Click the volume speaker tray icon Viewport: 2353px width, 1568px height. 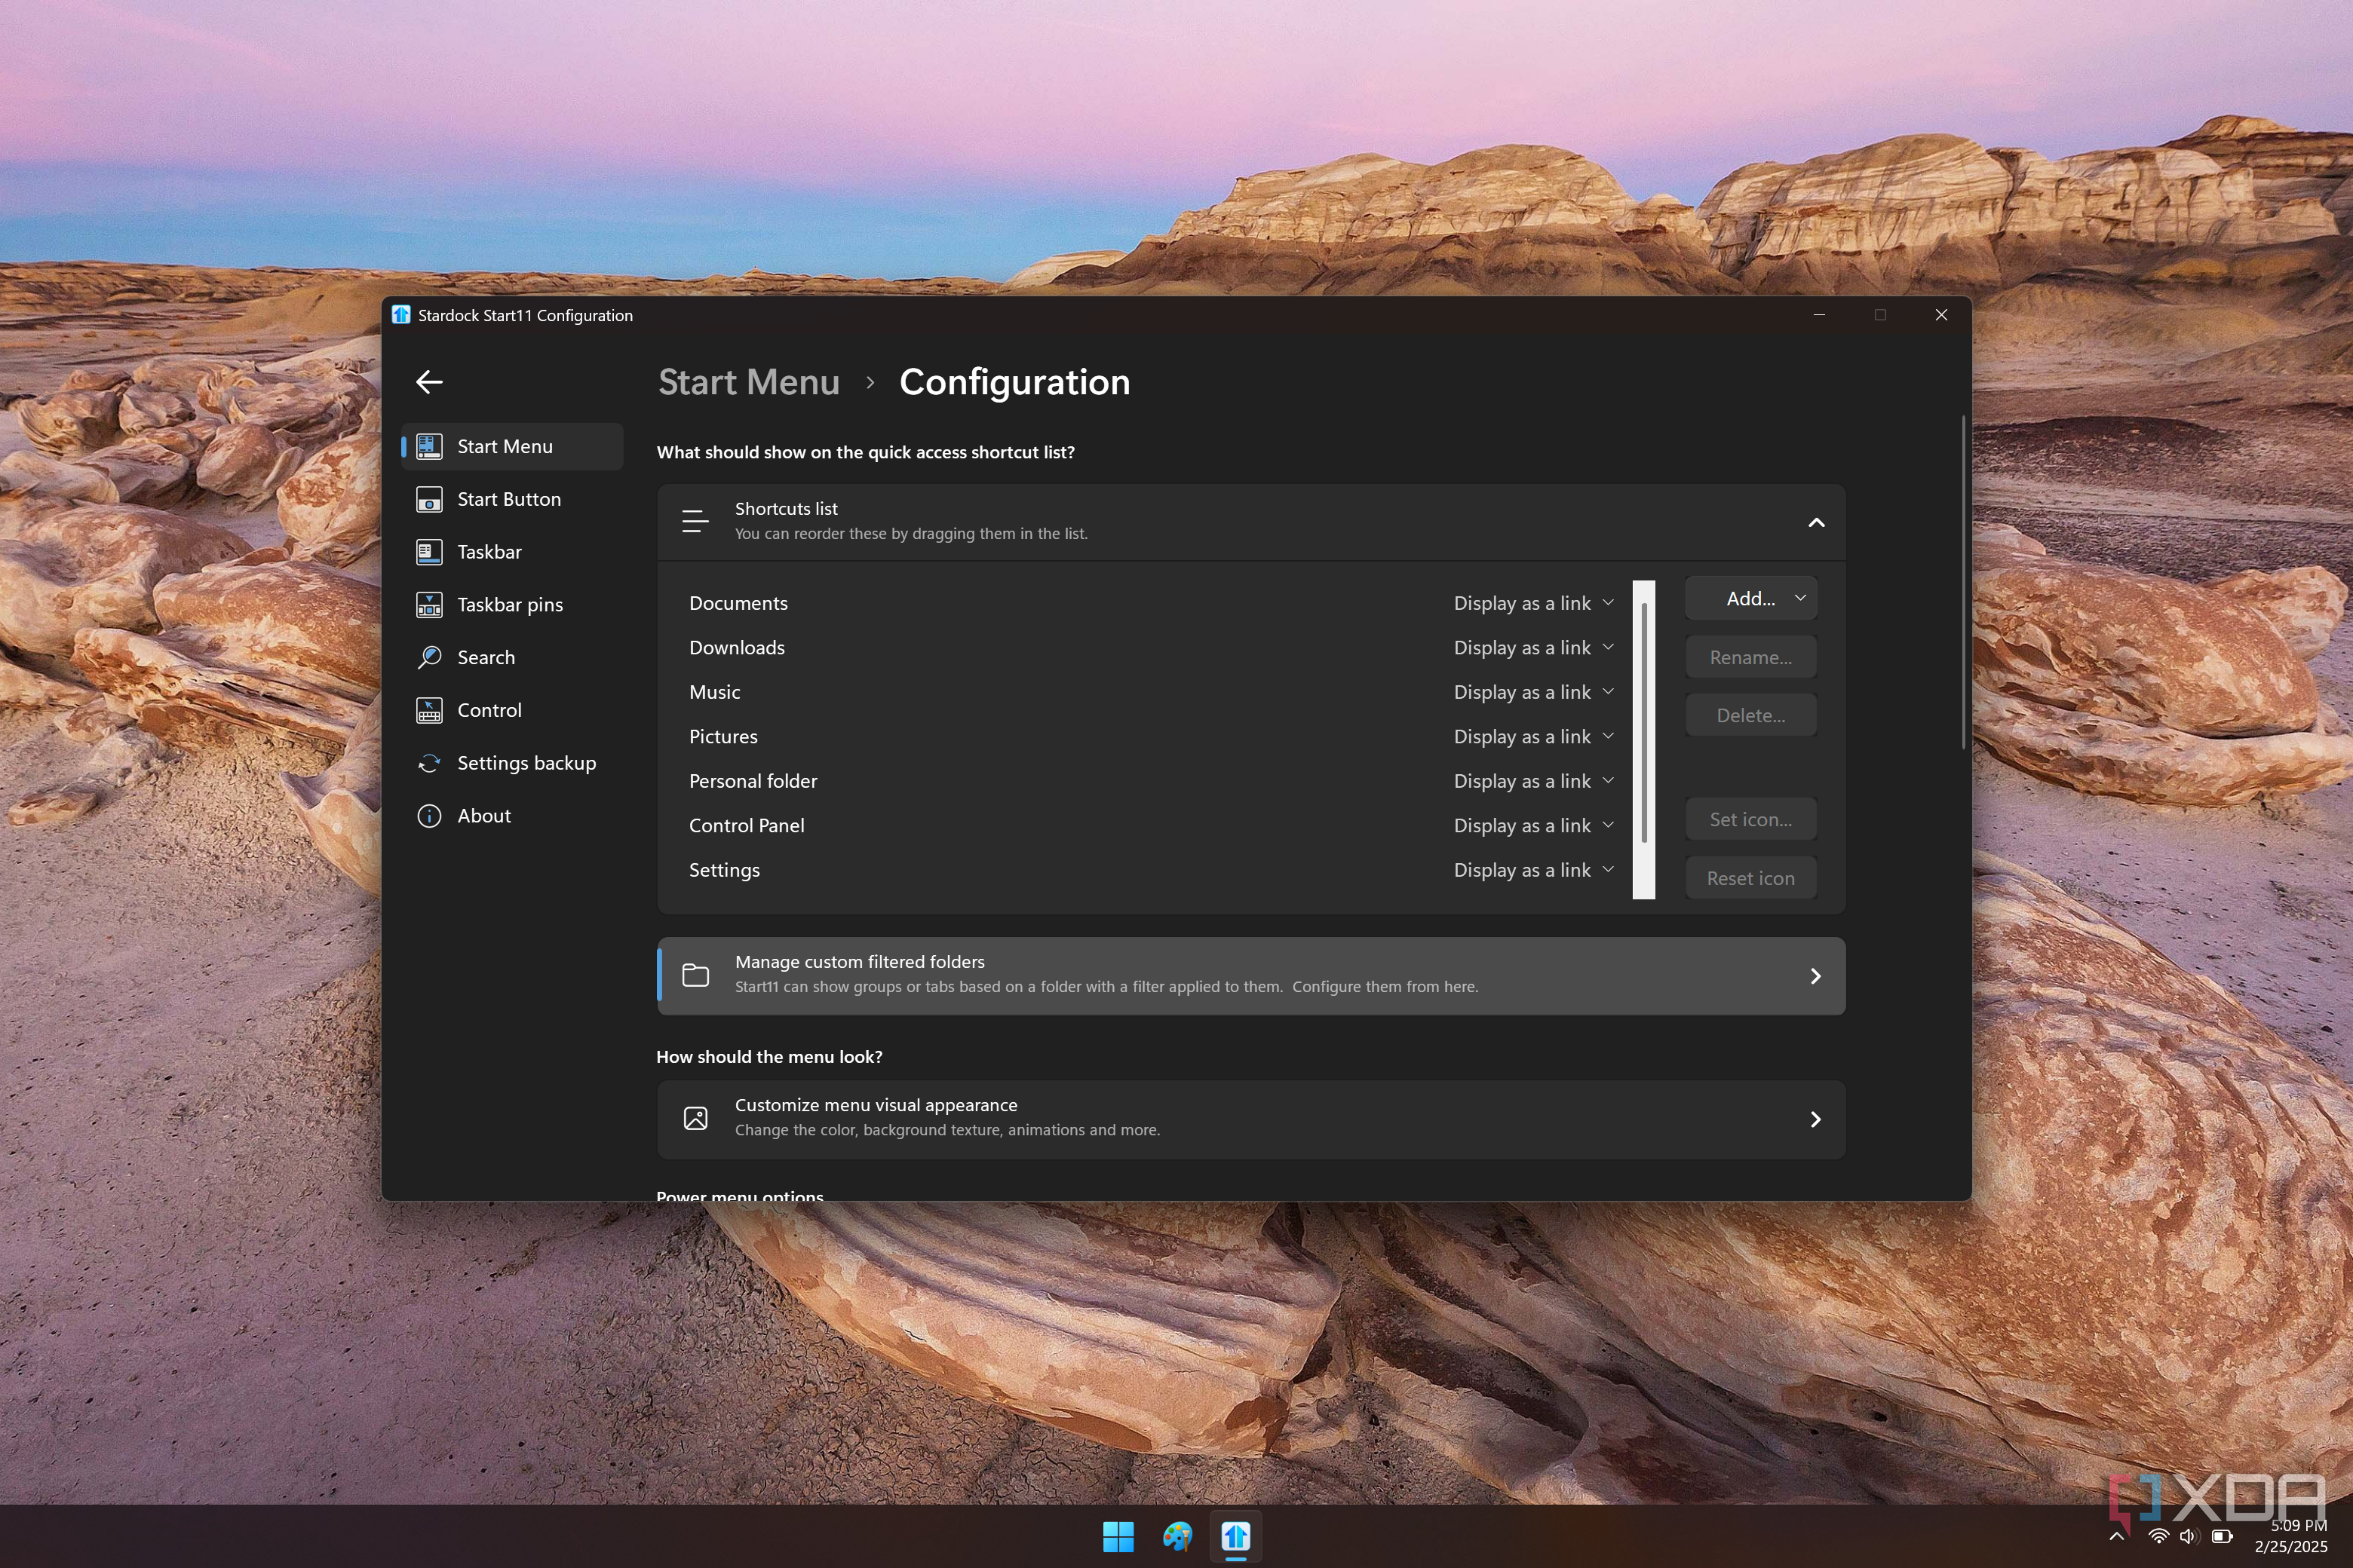point(2189,1536)
